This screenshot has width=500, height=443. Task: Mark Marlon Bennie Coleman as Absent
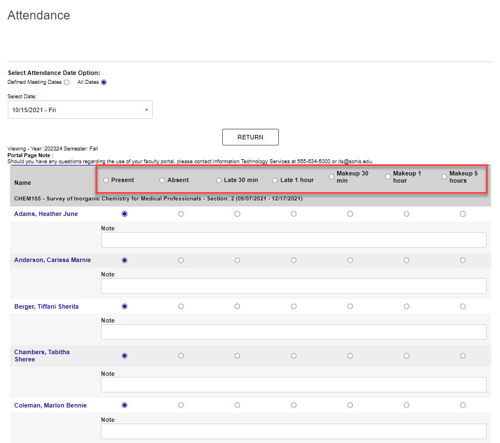coord(181,405)
